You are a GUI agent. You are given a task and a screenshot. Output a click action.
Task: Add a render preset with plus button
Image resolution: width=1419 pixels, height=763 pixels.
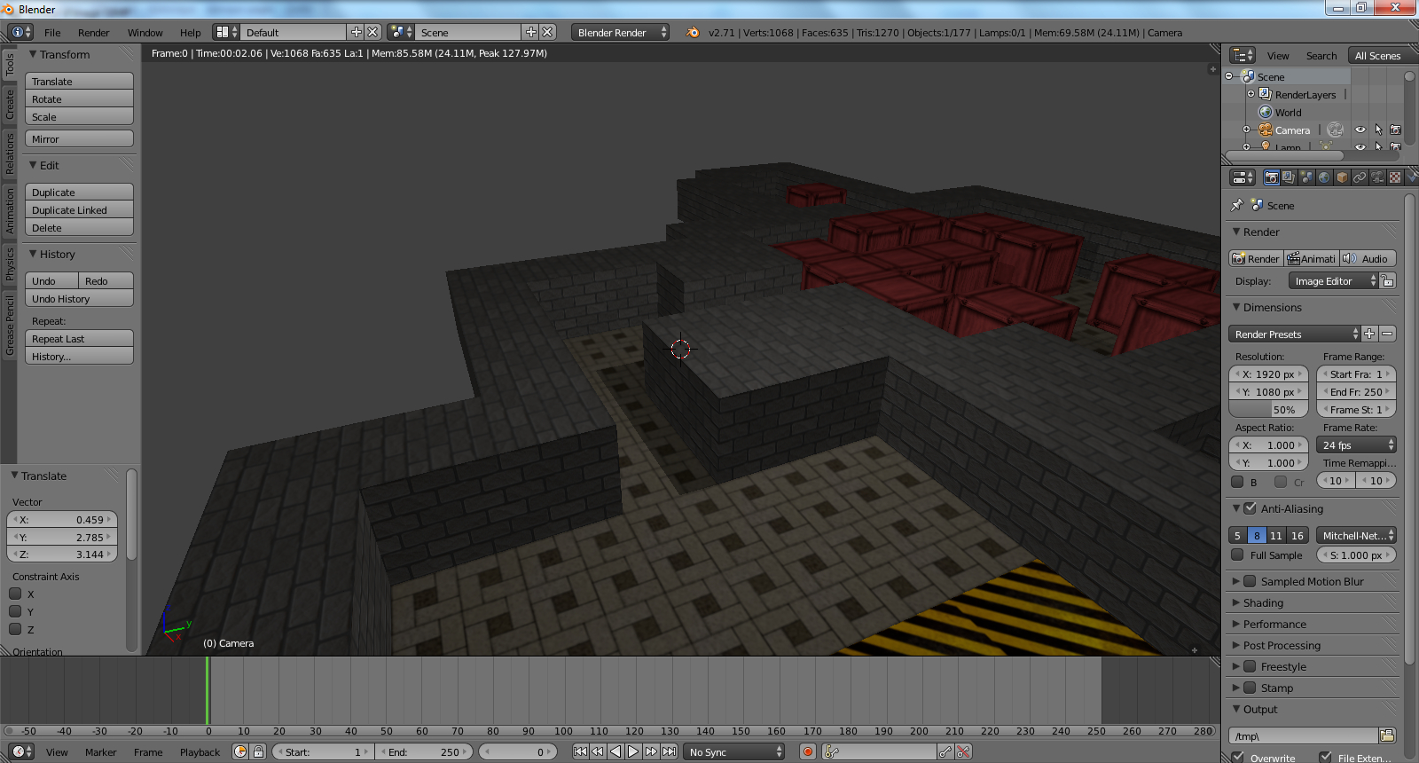click(1369, 334)
